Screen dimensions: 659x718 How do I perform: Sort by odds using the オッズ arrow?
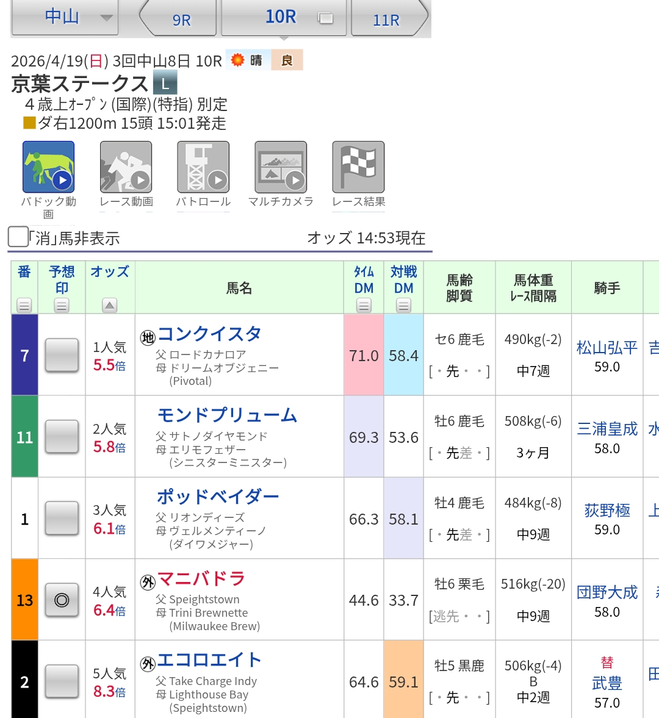[x=110, y=305]
